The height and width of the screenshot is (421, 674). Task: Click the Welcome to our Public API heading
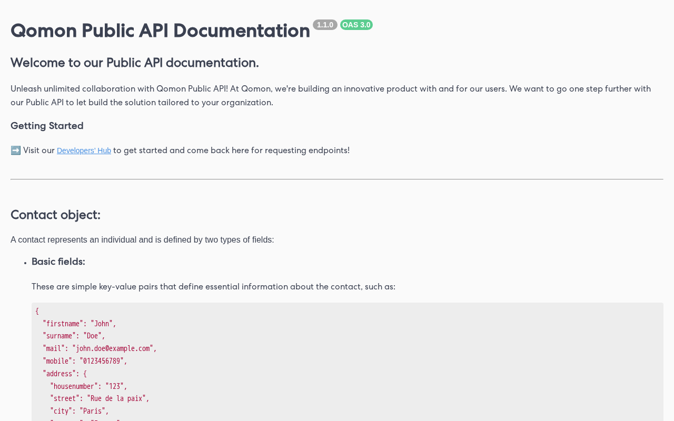(x=135, y=63)
